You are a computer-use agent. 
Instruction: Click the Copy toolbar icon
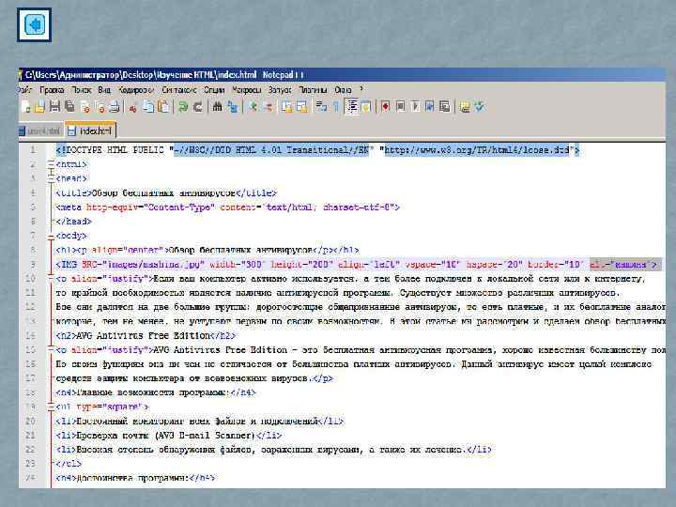point(148,106)
